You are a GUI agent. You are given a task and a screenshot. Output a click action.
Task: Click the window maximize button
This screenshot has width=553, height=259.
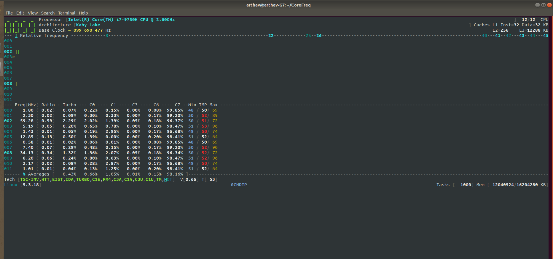544,5
